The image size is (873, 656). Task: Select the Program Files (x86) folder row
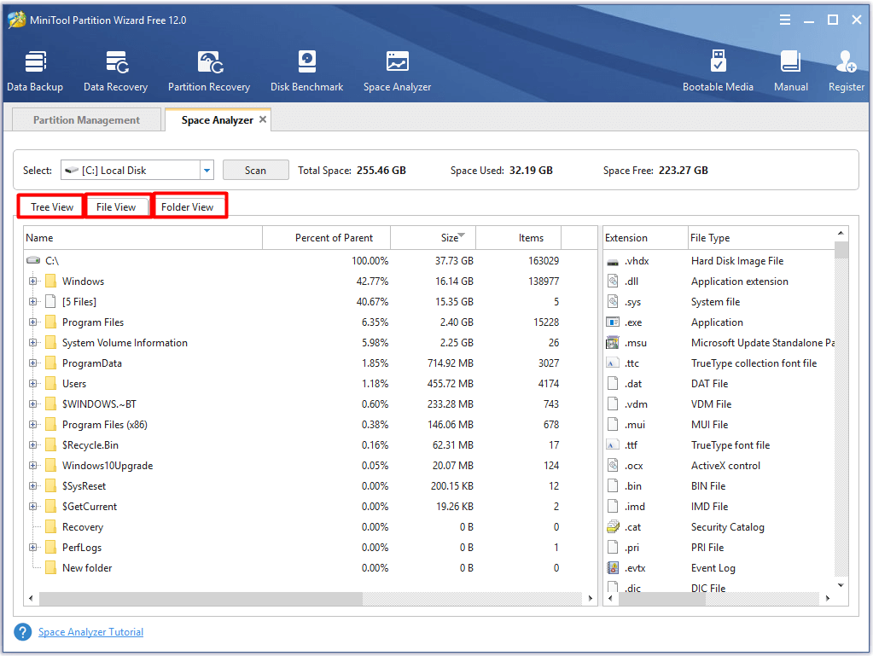pyautogui.click(x=310, y=425)
